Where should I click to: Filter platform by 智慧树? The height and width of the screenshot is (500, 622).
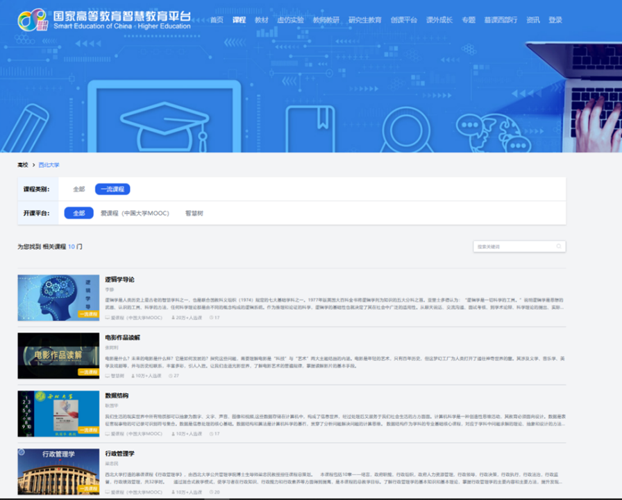[x=194, y=214]
